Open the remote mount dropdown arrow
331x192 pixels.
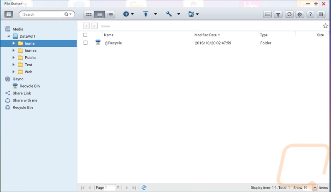pyautogui.click(x=197, y=14)
